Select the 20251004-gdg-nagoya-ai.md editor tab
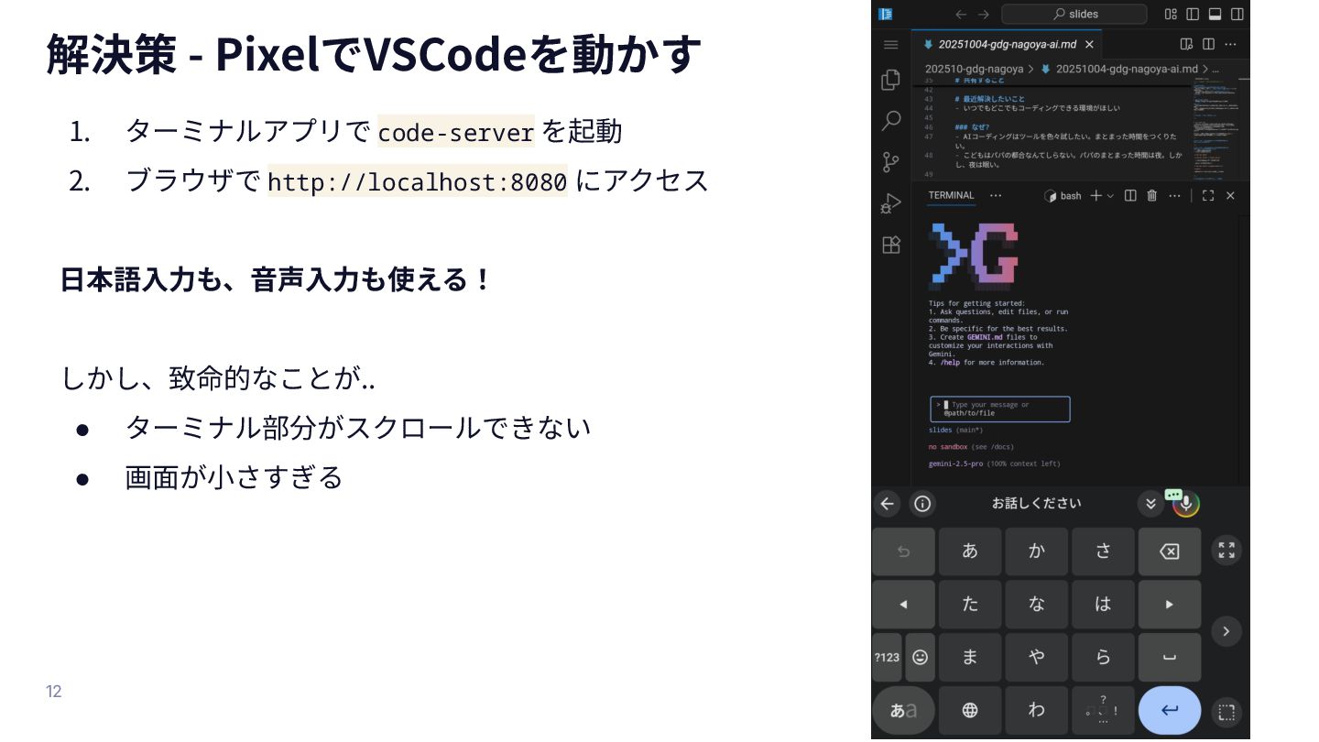The width and height of the screenshot is (1319, 742). click(x=1007, y=44)
